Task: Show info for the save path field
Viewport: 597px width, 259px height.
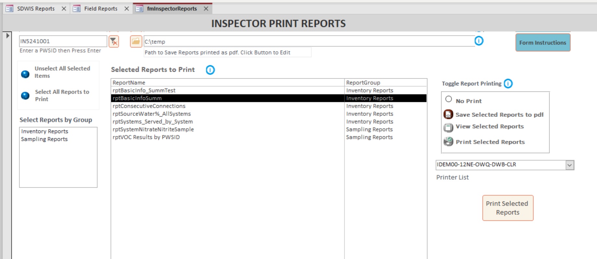Action: coord(479,41)
